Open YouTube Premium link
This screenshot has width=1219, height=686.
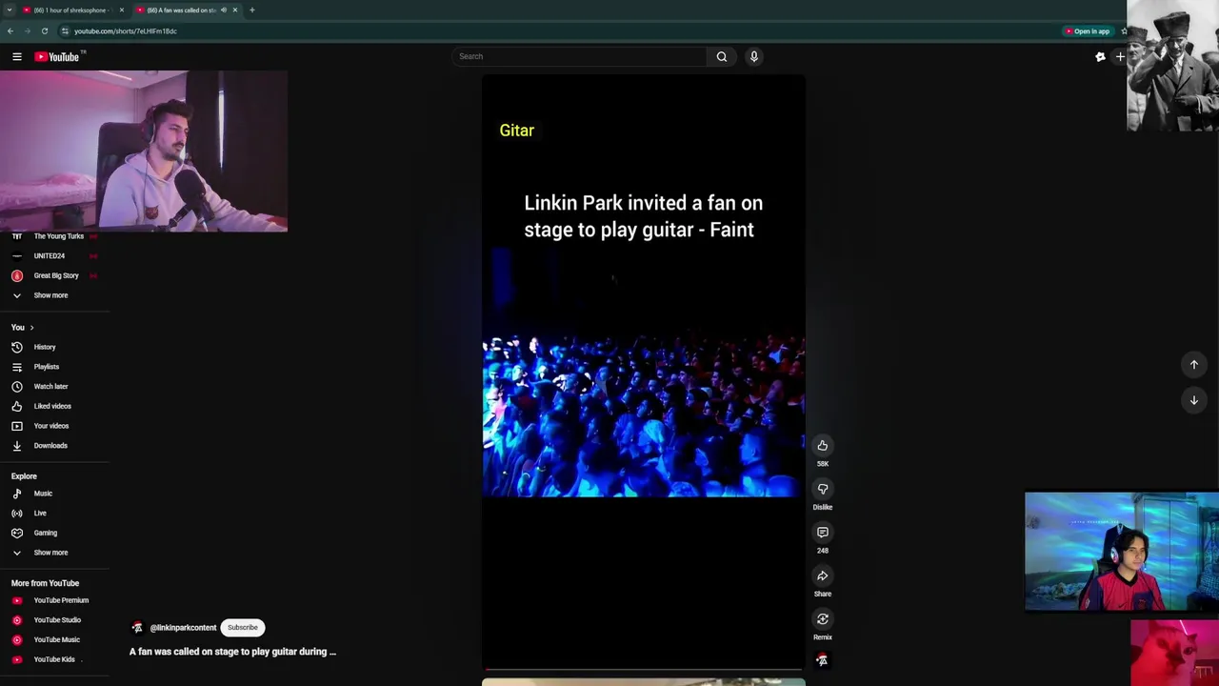point(54,600)
